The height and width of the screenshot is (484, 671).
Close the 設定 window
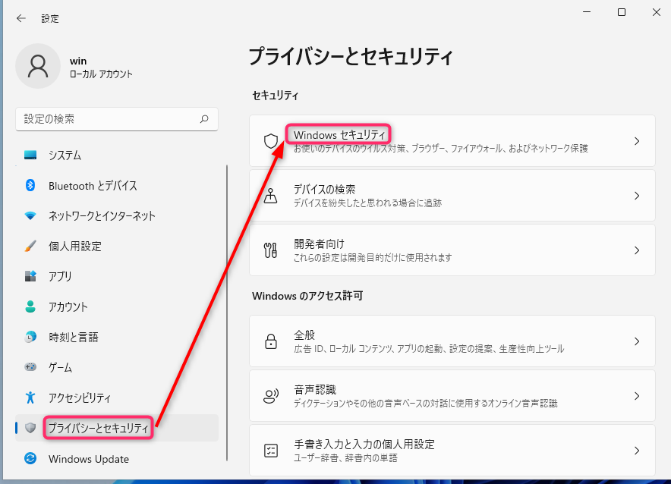tap(657, 12)
